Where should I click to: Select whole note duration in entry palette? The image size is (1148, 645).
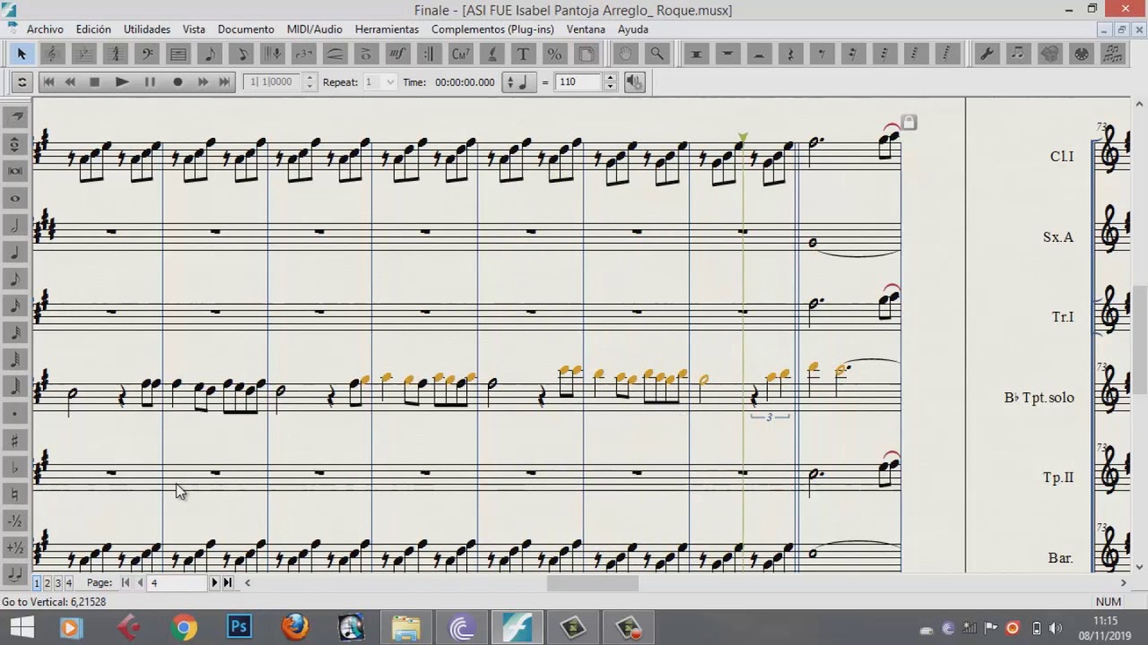pos(14,198)
